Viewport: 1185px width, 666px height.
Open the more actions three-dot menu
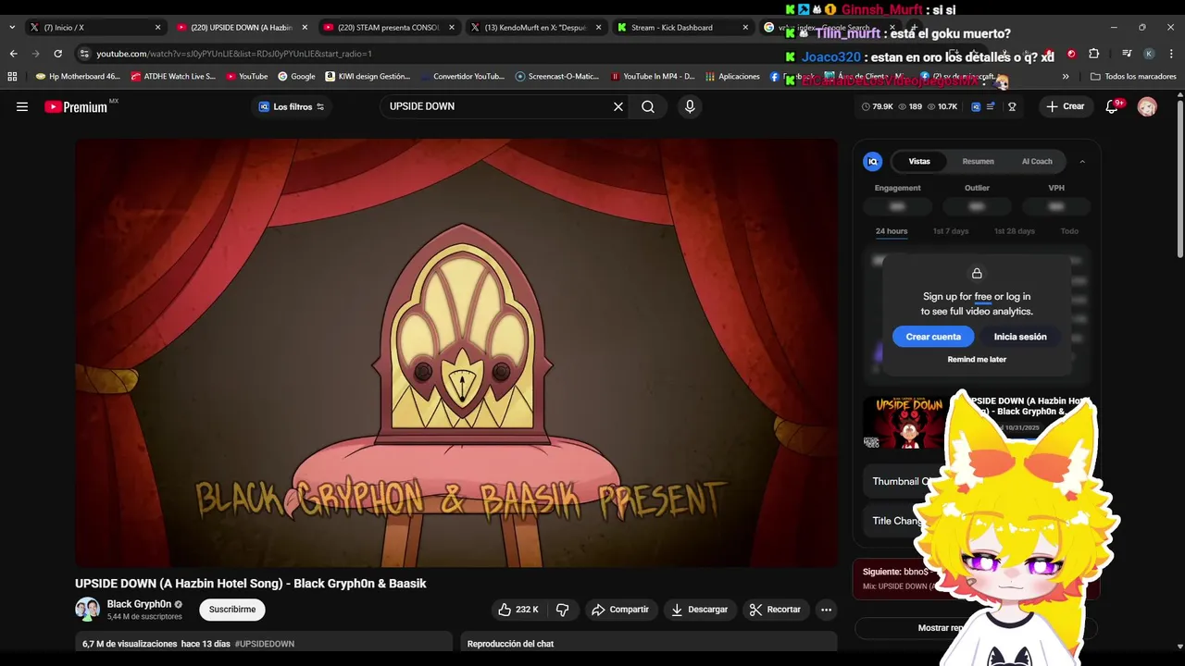pos(826,610)
